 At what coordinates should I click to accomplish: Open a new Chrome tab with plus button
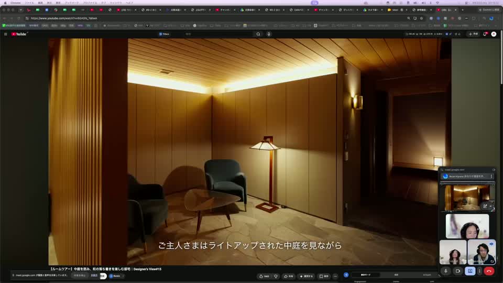463,10
